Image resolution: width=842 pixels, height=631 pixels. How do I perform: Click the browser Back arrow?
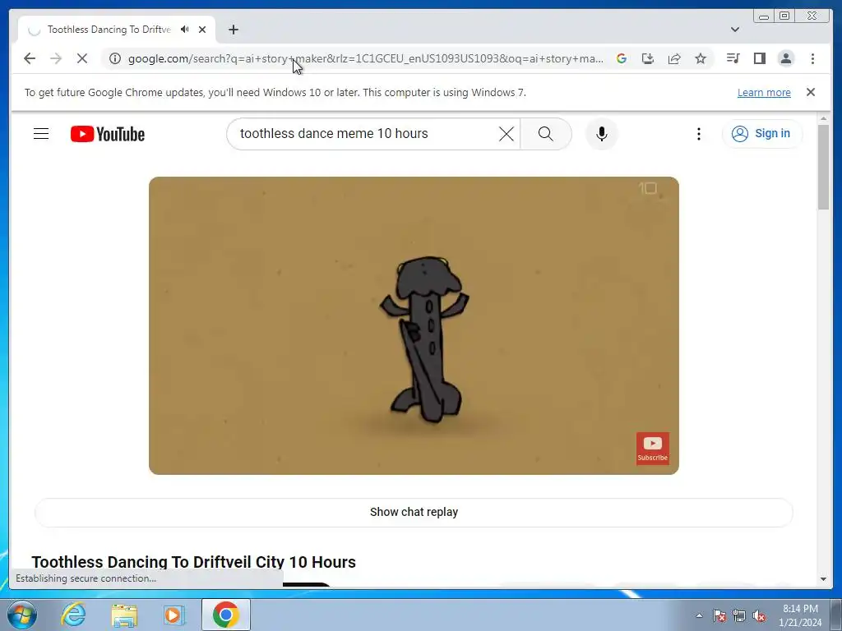click(x=30, y=58)
